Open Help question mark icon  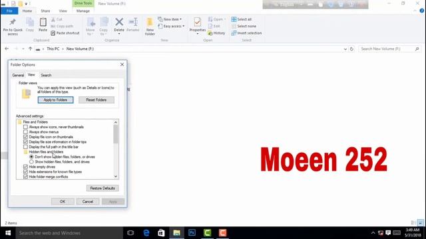(421, 11)
